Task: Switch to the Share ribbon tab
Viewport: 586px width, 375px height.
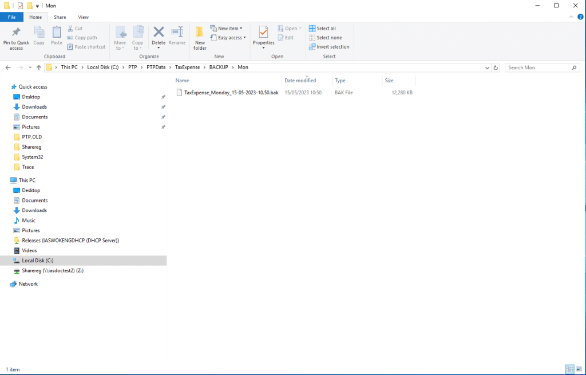Action: [60, 17]
